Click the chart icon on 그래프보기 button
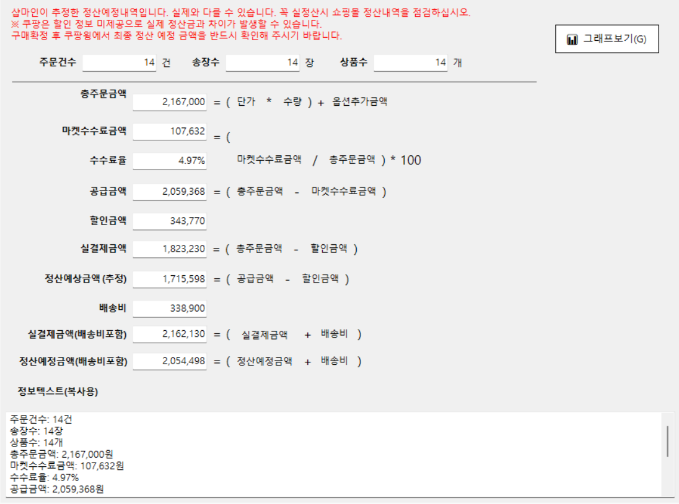The image size is (679, 504). pos(572,40)
